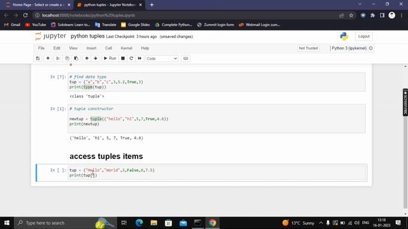Click the Type here to search box

click(65, 223)
